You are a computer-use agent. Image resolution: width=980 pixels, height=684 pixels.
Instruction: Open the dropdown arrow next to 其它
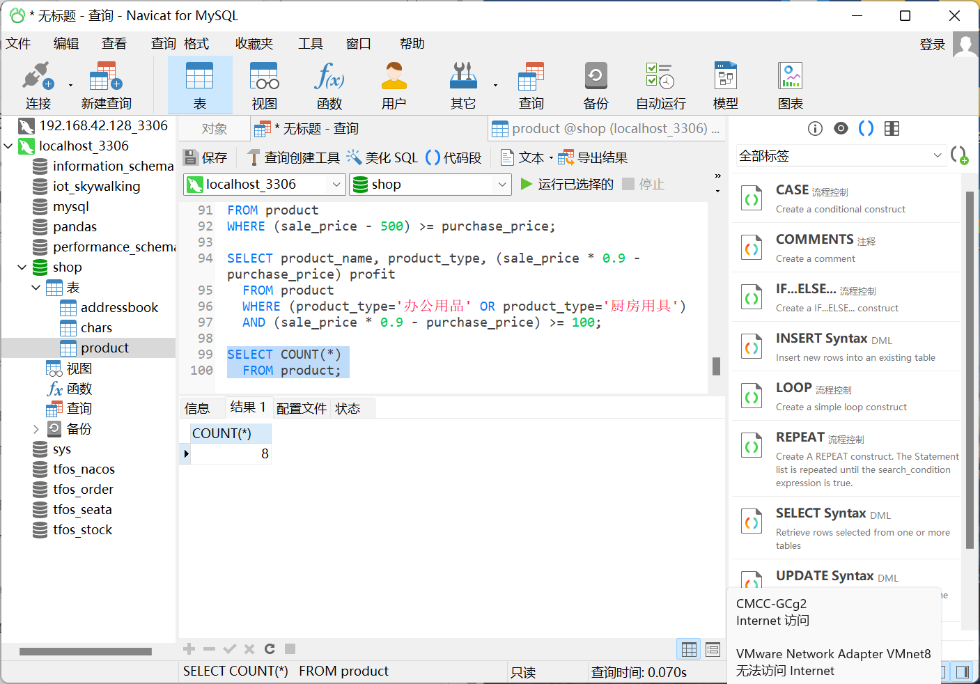[x=495, y=85]
